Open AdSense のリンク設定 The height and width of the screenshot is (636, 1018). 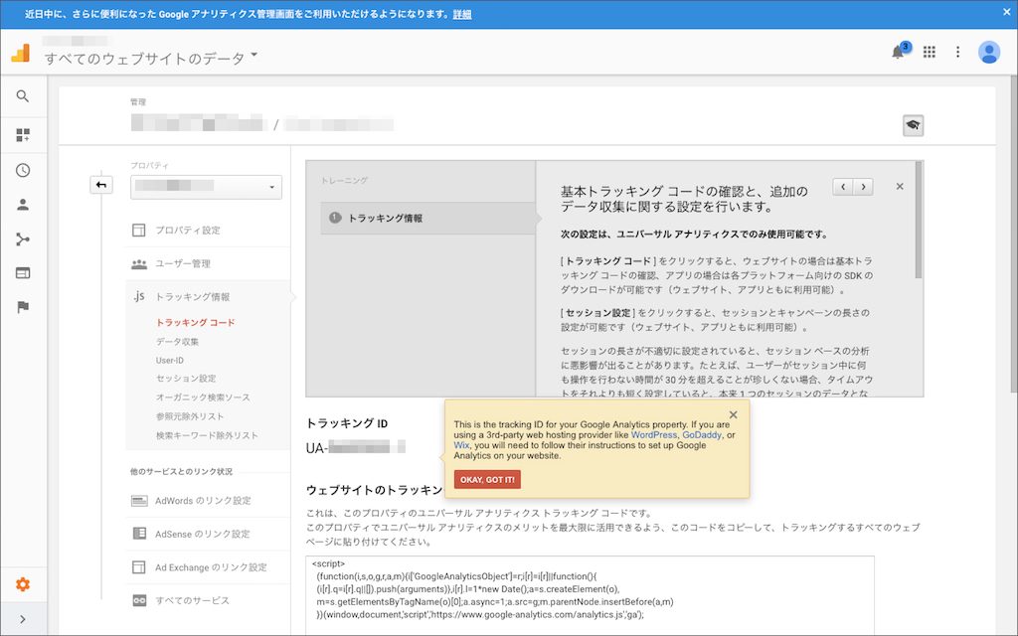tap(203, 534)
